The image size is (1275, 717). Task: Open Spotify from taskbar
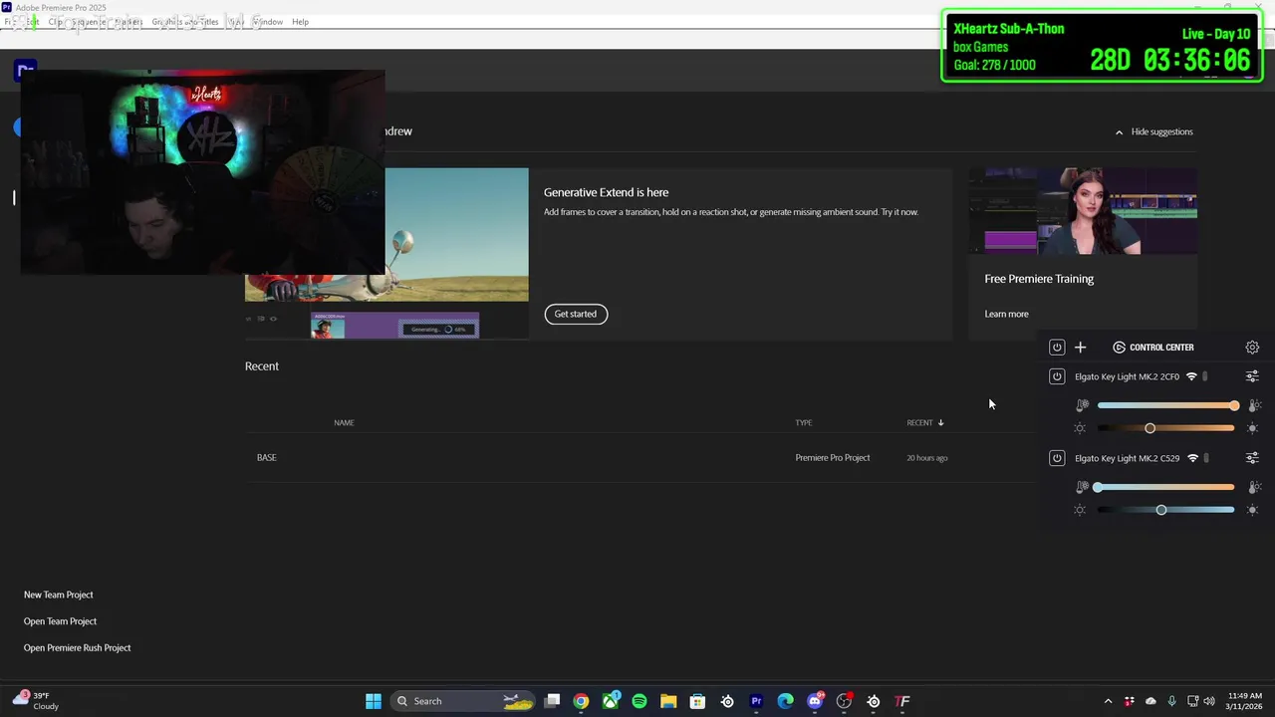639,701
